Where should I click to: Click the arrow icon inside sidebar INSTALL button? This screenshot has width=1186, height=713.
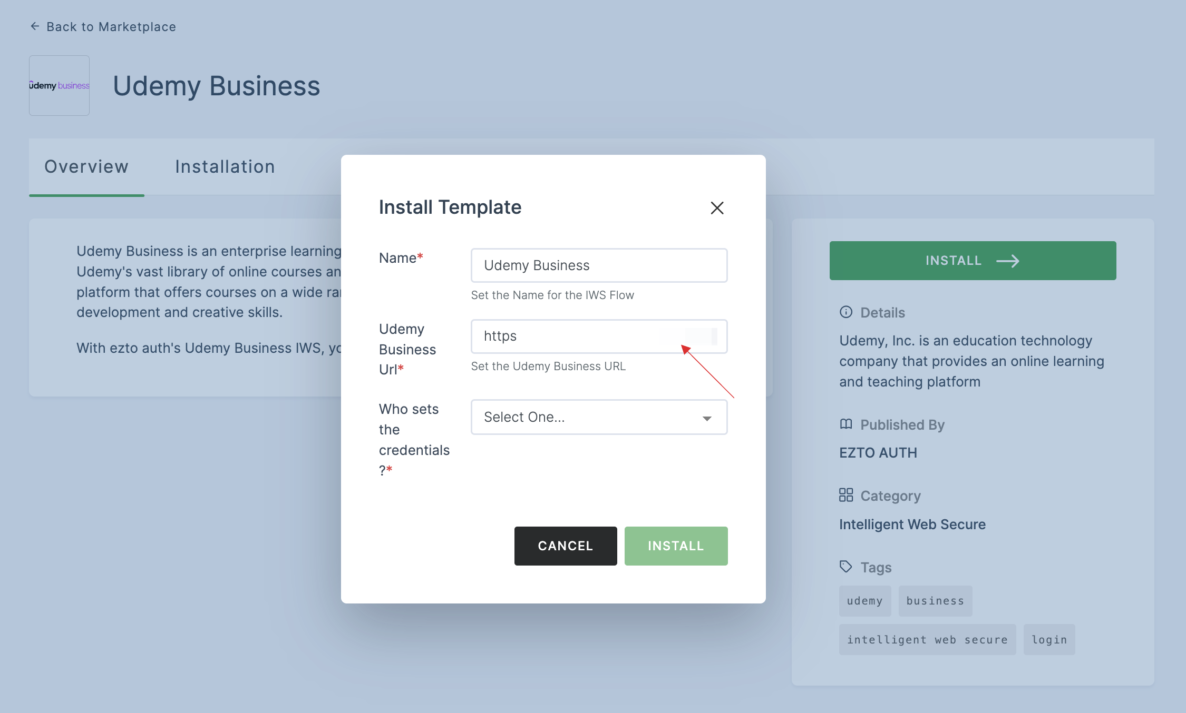pyautogui.click(x=1008, y=261)
